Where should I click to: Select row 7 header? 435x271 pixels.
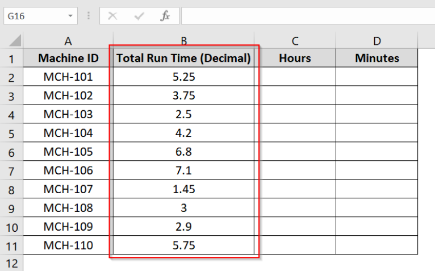(11, 170)
